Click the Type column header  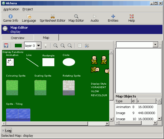[123, 101]
